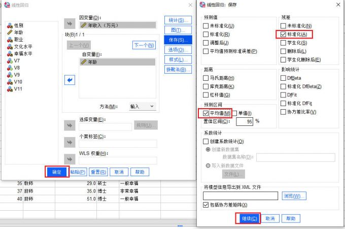The width and height of the screenshot is (345, 229).
Task: Click 继续(C) button in save dialog
Action: tap(249, 218)
